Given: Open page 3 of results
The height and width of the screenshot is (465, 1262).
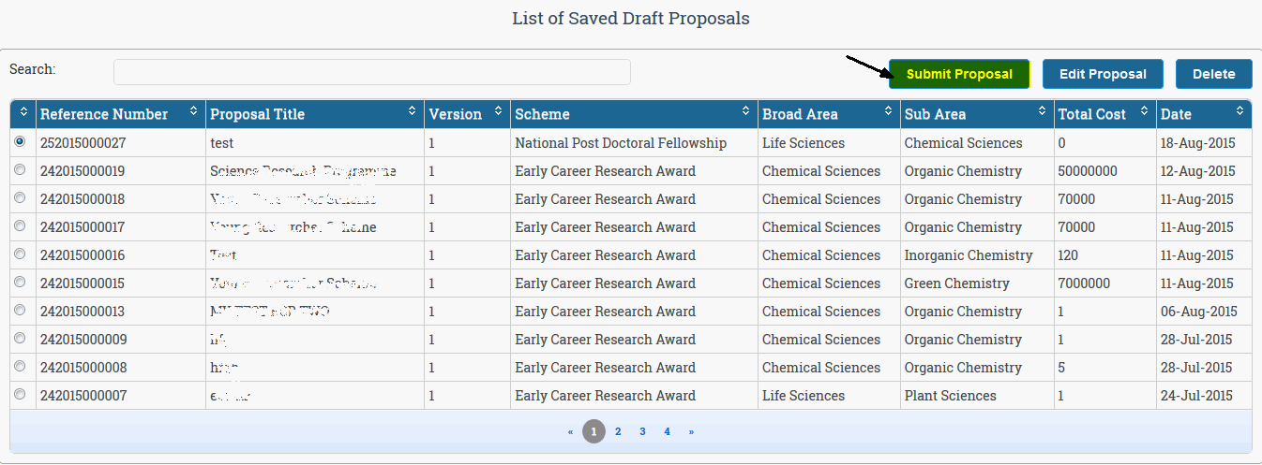Looking at the screenshot, I should click(642, 431).
